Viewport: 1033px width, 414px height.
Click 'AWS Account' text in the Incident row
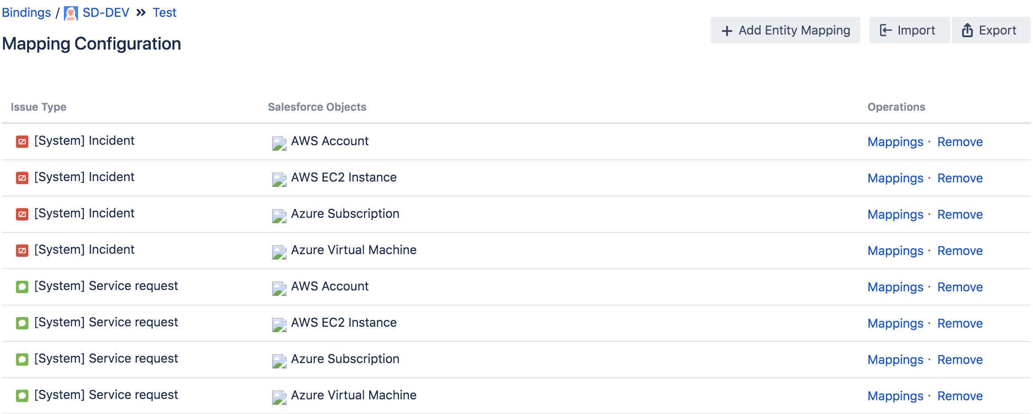click(330, 141)
